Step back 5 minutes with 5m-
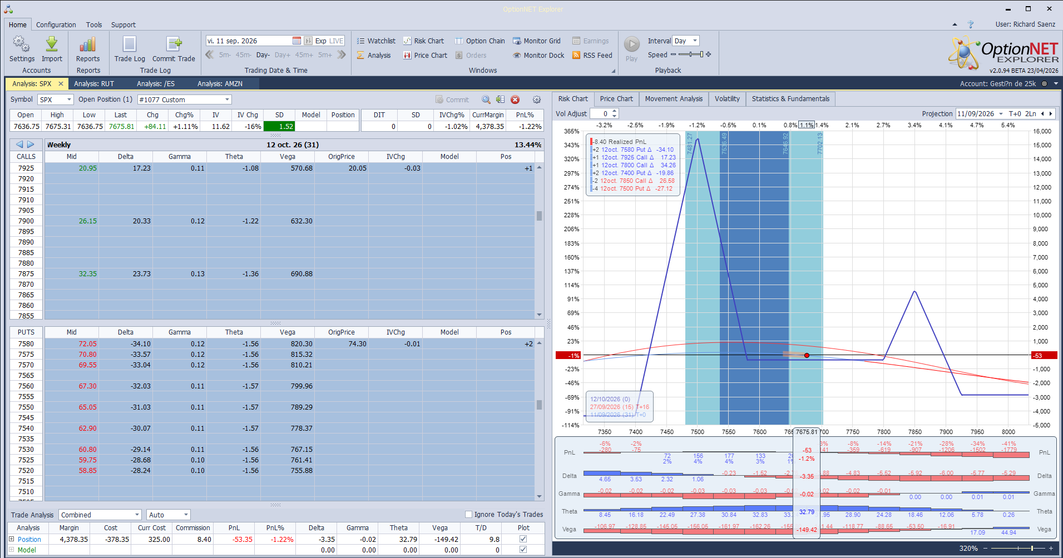Screen dimensions: 1063x558 pos(225,55)
